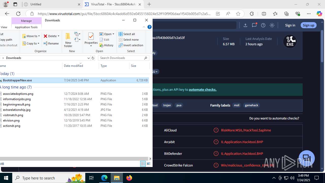Open browser Extensions icon
The height and width of the screenshot is (183, 325).
click(252, 14)
